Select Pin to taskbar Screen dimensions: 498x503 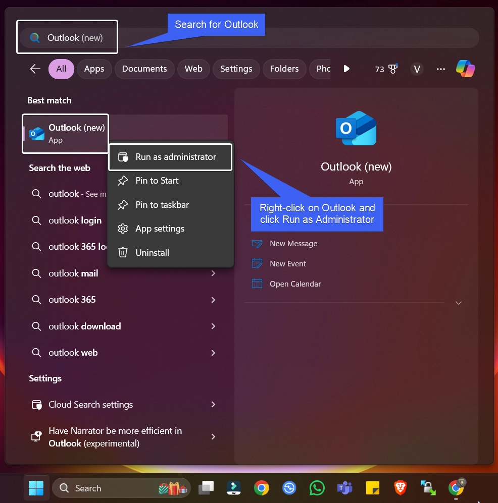click(x=170, y=205)
